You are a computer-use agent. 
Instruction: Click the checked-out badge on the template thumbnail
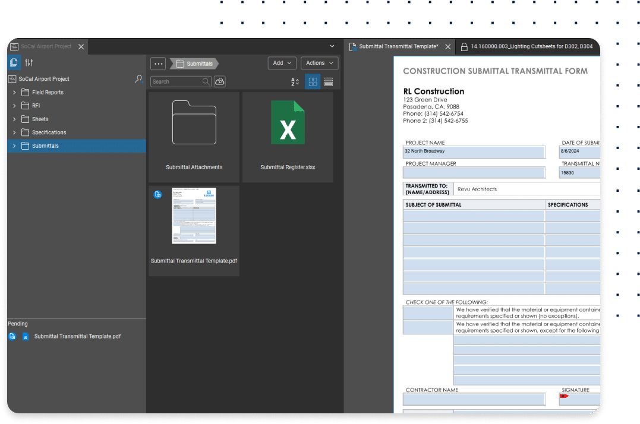[157, 194]
